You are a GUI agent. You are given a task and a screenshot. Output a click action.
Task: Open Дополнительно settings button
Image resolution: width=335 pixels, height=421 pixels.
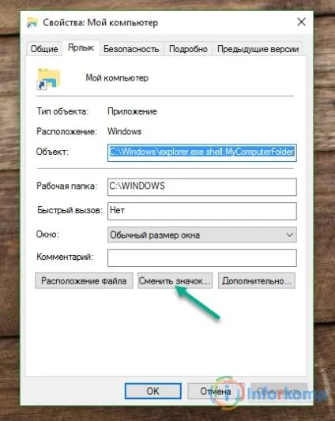tap(257, 281)
